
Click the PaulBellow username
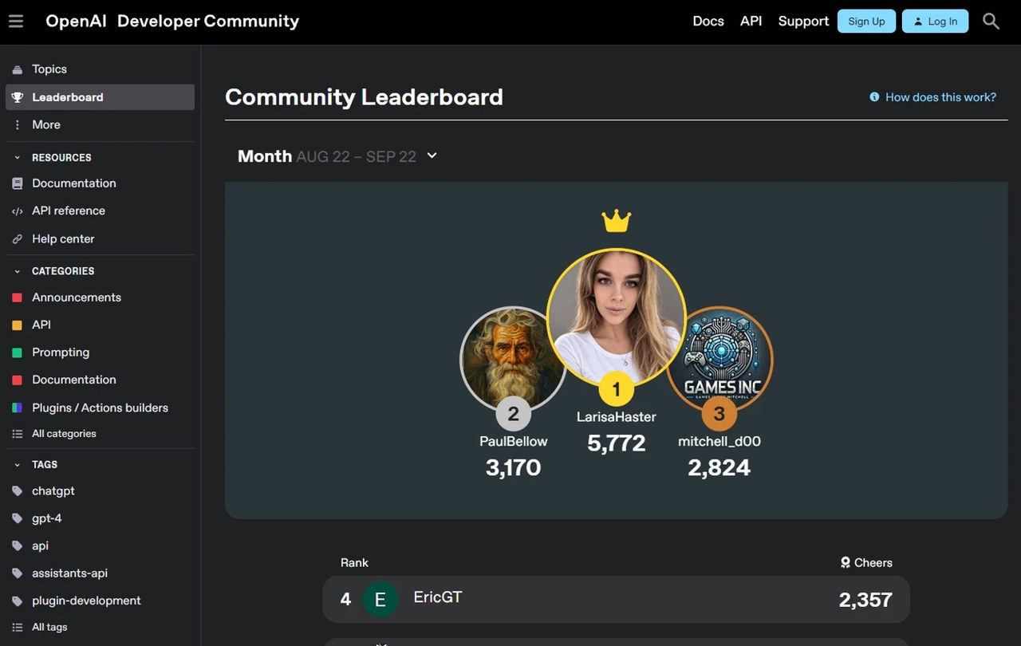tap(514, 441)
